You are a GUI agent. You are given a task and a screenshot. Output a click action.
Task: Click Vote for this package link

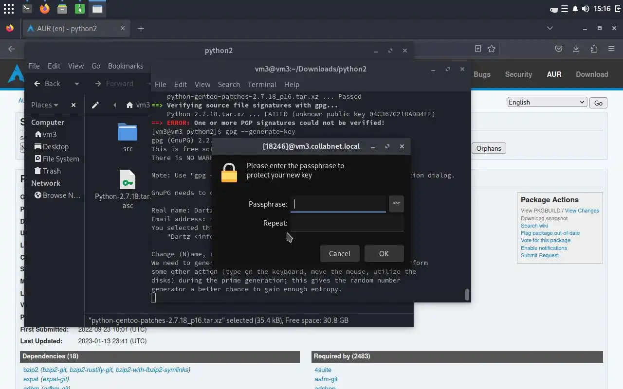pyautogui.click(x=546, y=240)
